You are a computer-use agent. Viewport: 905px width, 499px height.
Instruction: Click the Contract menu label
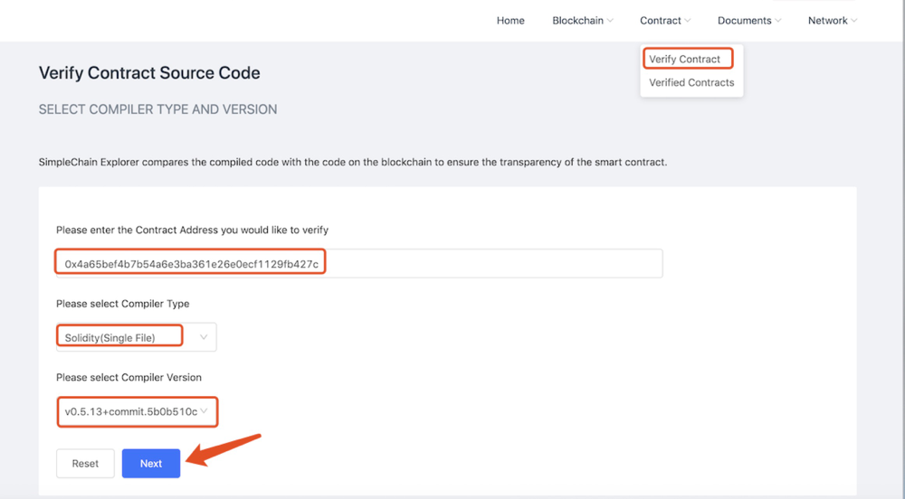pyautogui.click(x=660, y=21)
